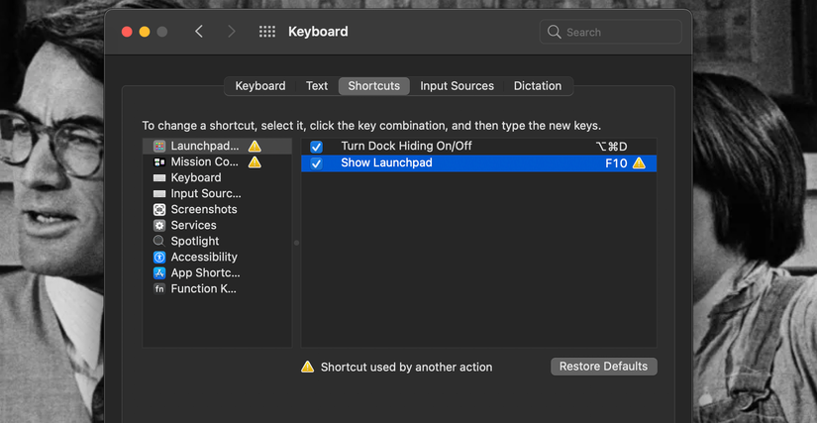Select App Shortcuts in the category list

(217, 273)
